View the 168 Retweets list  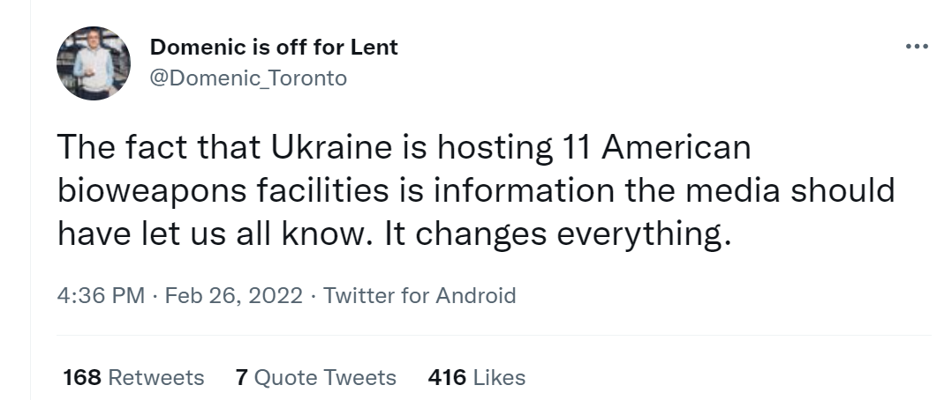[x=133, y=378]
